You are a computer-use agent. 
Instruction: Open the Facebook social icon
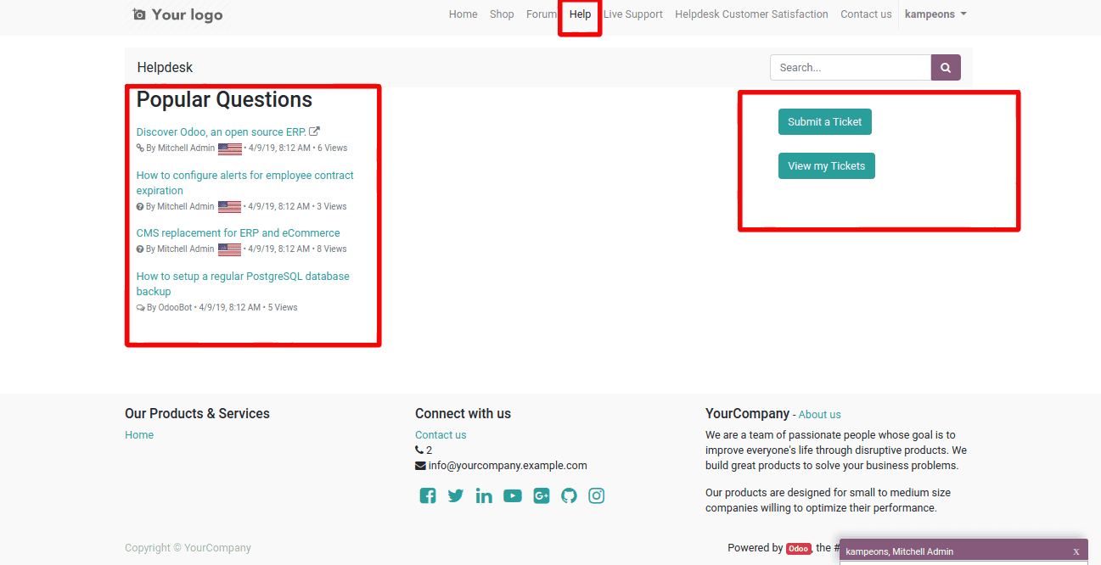[x=428, y=496]
